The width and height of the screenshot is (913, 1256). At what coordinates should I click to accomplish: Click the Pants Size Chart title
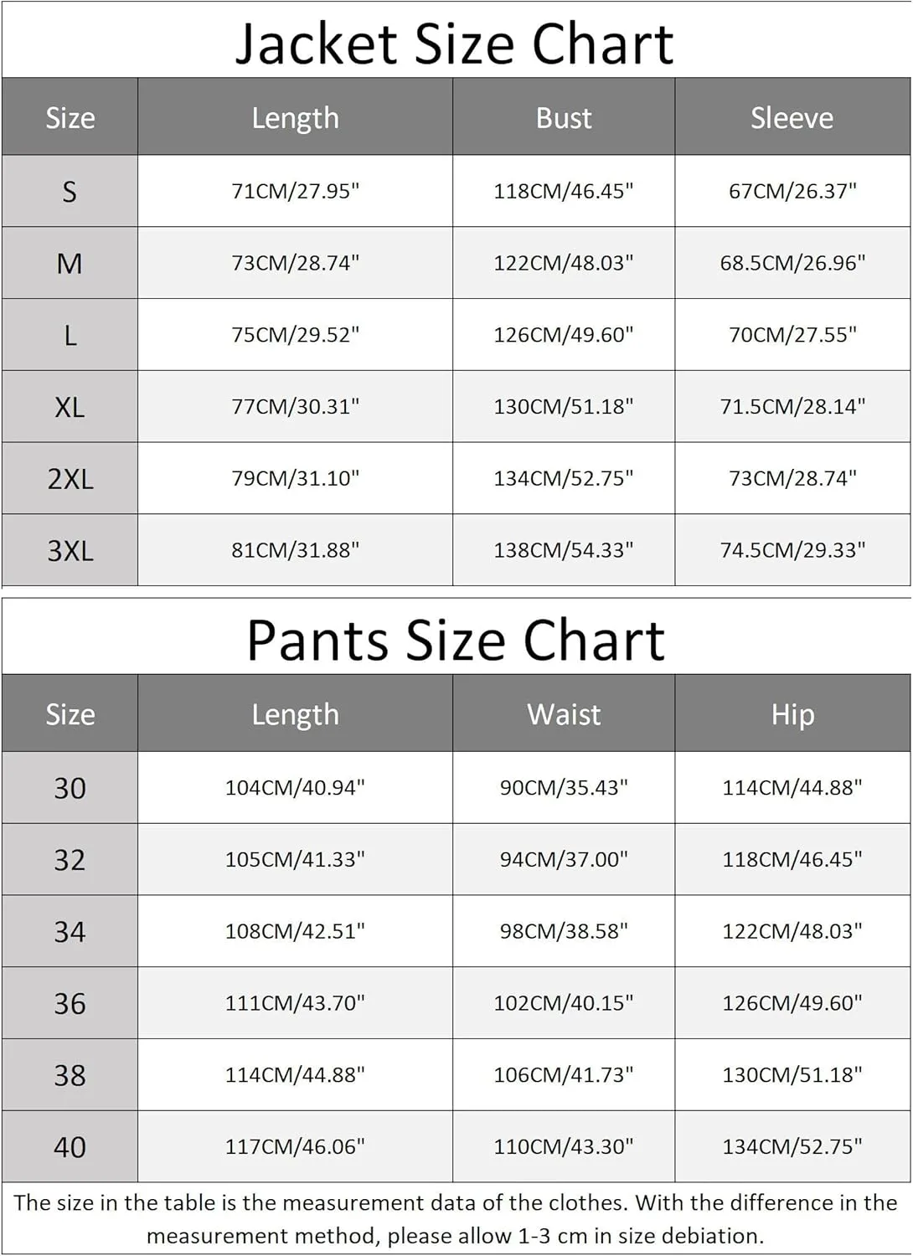(x=456, y=641)
